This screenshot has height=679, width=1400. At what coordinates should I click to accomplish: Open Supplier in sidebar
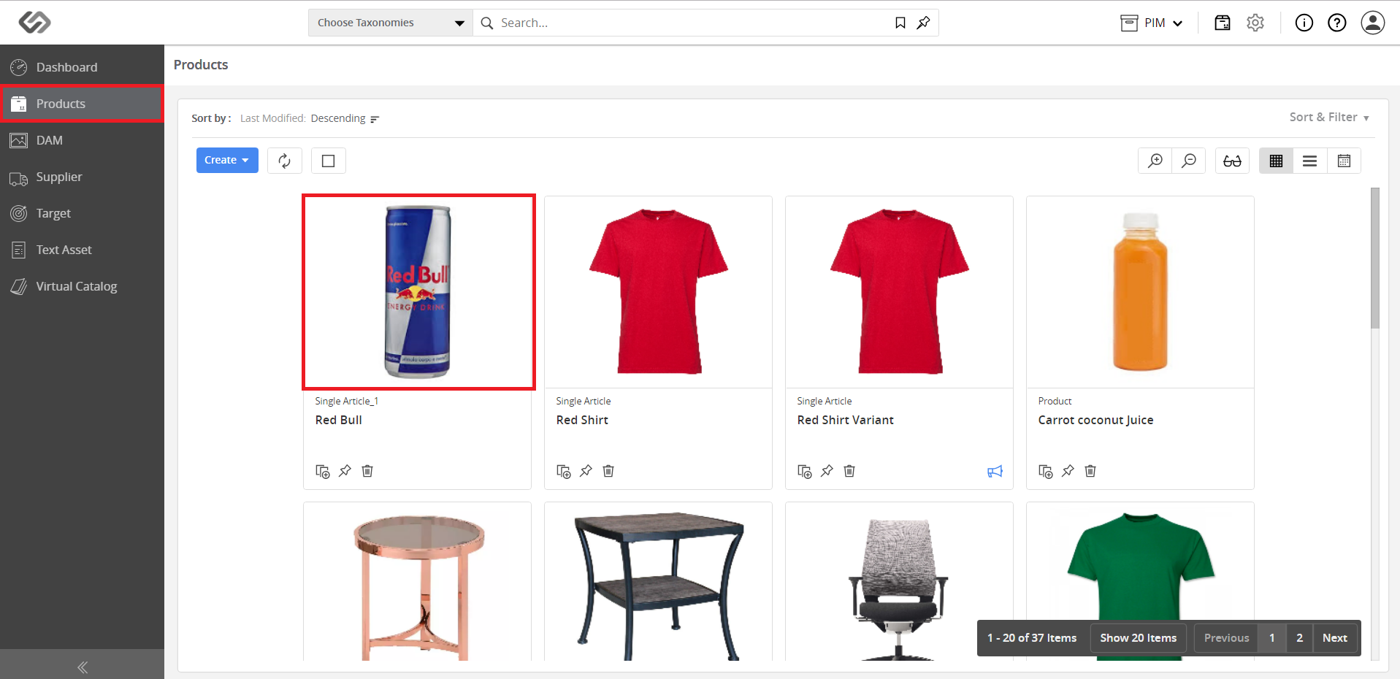click(x=82, y=177)
